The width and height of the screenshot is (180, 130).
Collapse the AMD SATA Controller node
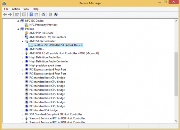pos(22,41)
